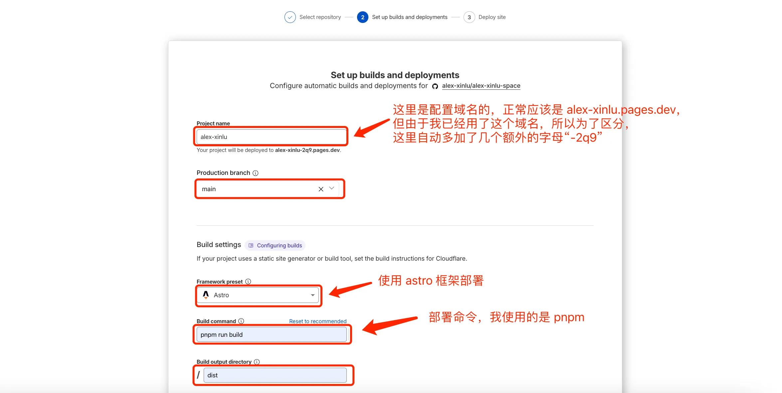Click the Build command label
The height and width of the screenshot is (393, 782).
coord(216,321)
